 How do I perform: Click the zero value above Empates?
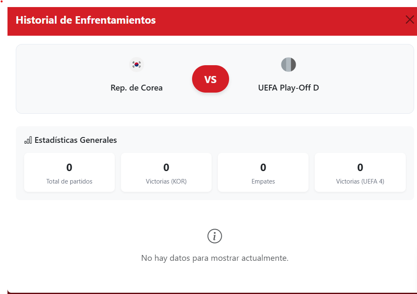tap(263, 167)
